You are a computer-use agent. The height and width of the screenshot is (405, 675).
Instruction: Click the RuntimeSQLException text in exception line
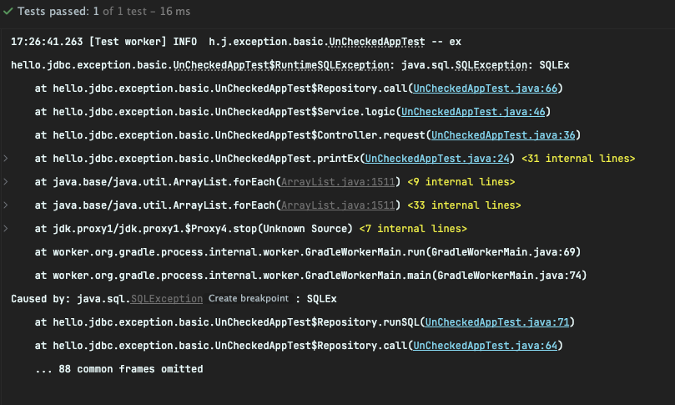pos(332,65)
